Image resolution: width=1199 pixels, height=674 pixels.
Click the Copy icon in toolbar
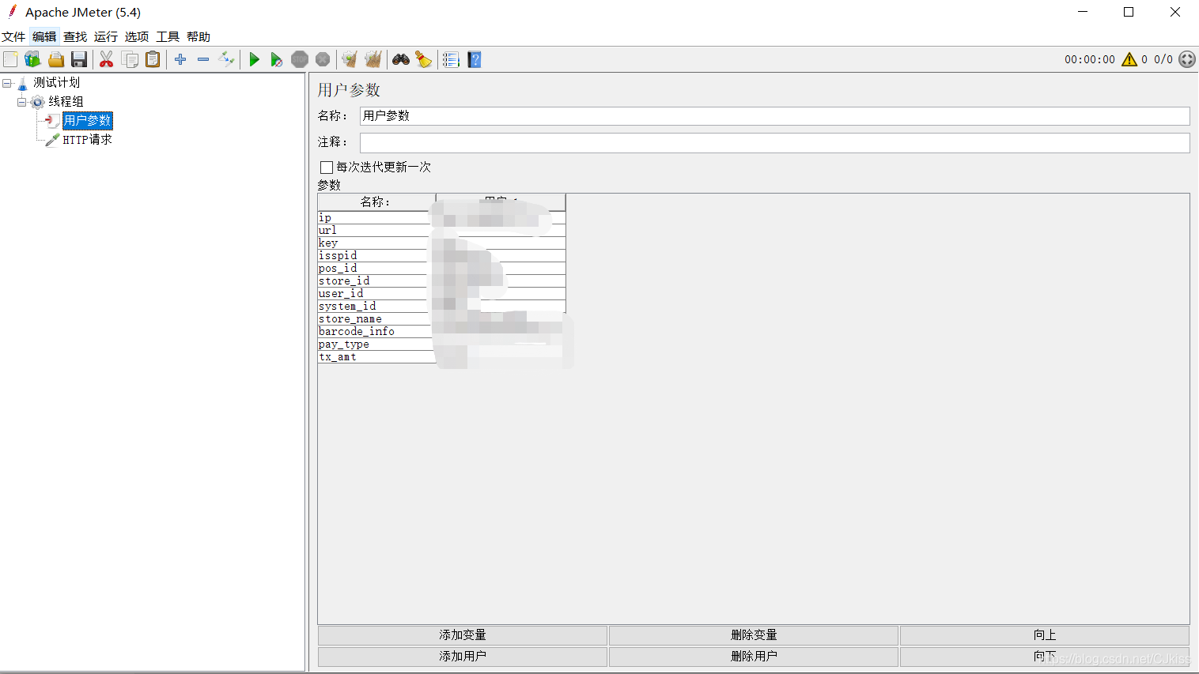130,59
